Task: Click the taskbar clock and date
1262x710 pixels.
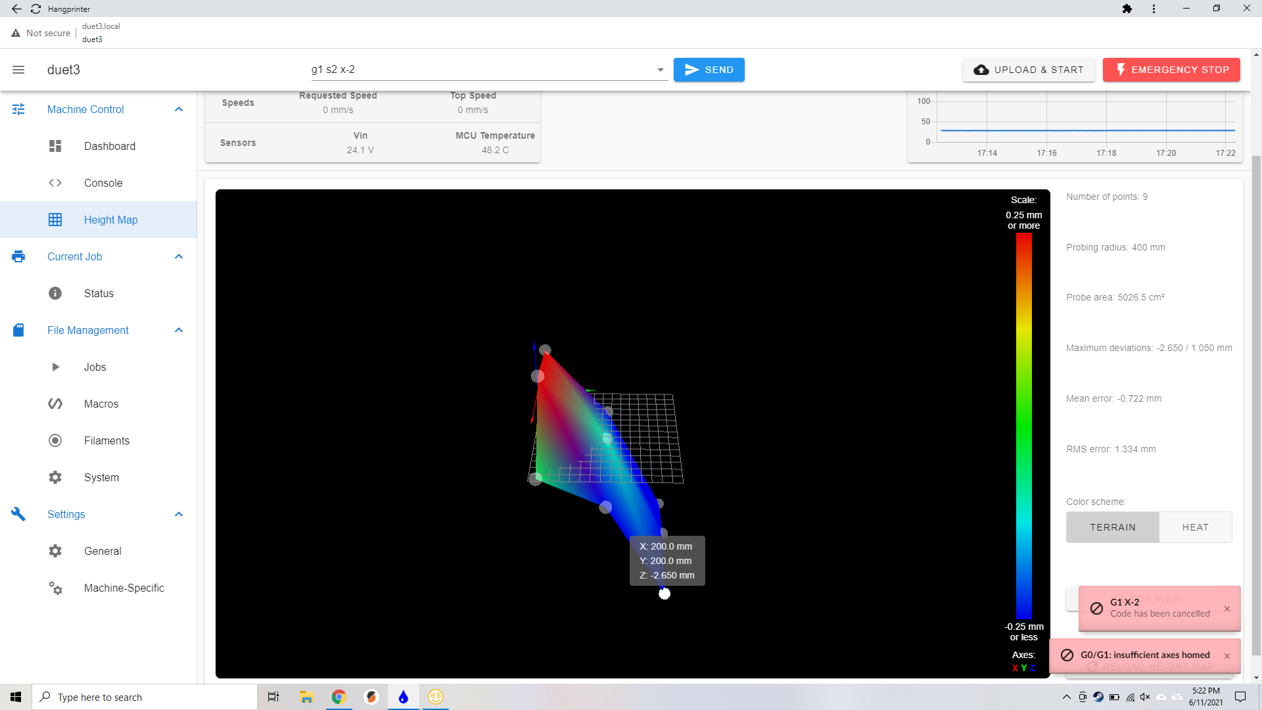Action: click(x=1205, y=697)
